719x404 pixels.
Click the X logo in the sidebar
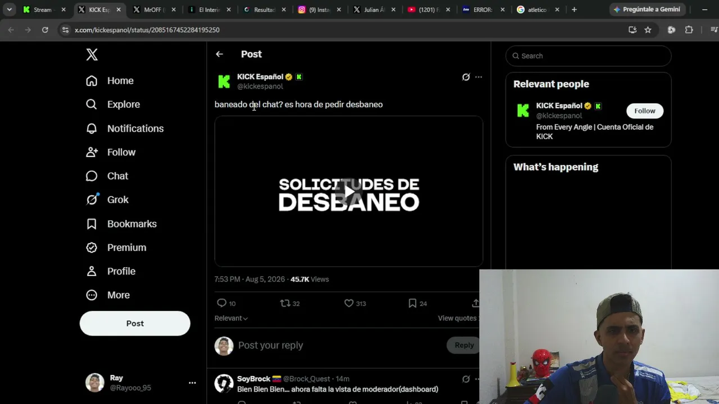[x=92, y=54]
